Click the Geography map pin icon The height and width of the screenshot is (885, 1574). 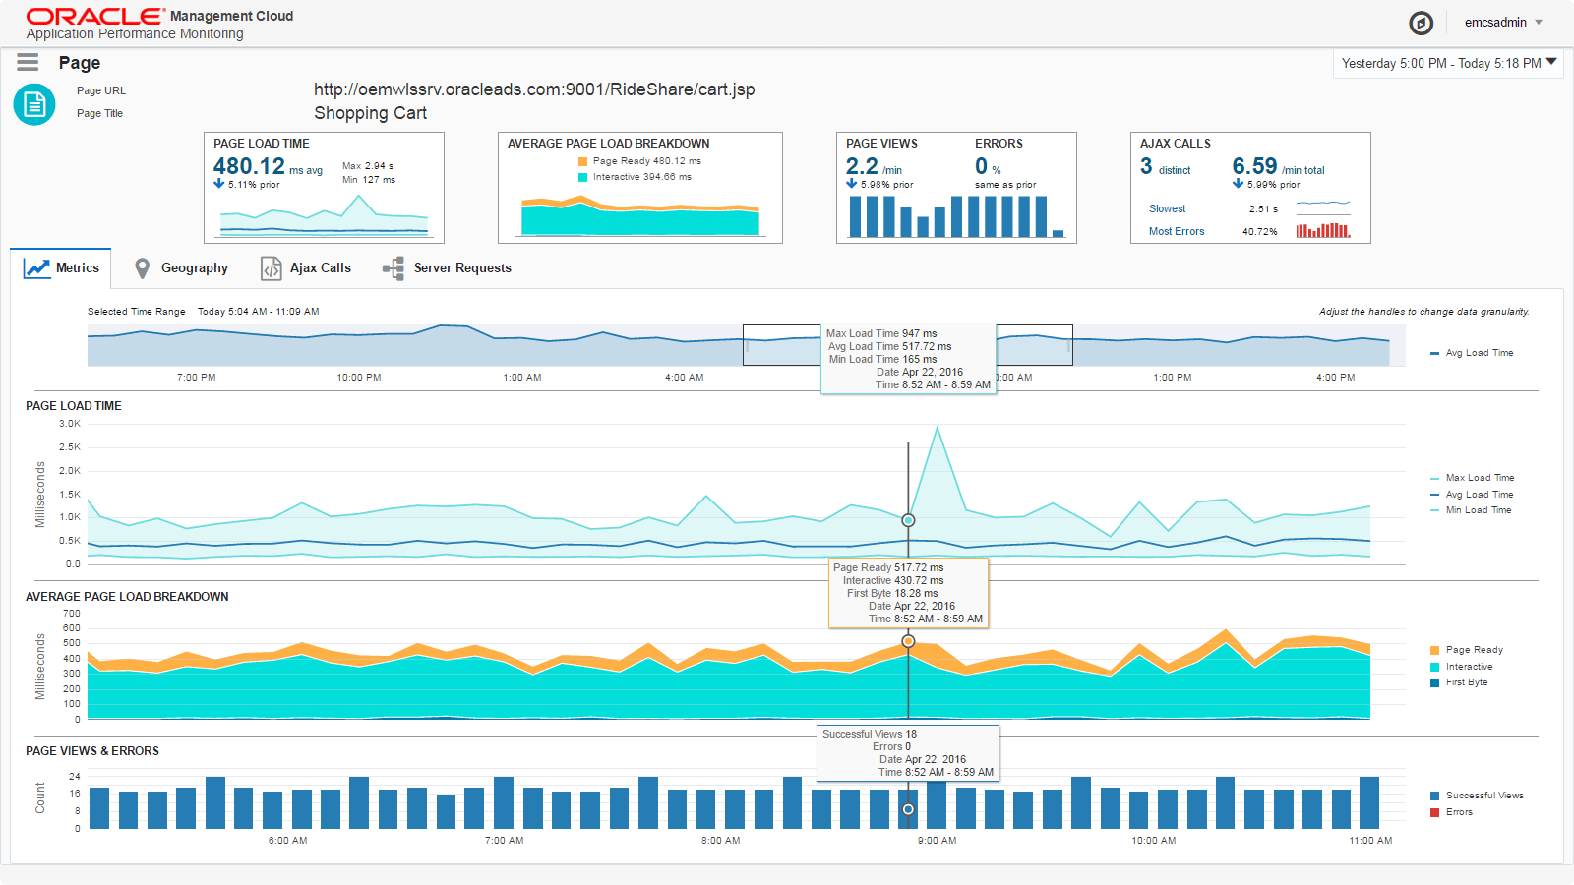click(x=143, y=268)
